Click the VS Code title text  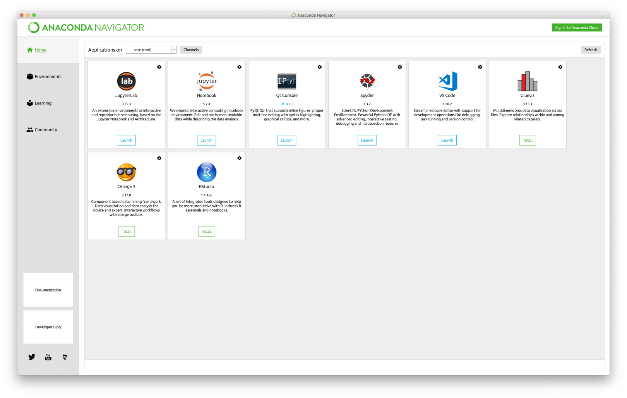click(447, 96)
